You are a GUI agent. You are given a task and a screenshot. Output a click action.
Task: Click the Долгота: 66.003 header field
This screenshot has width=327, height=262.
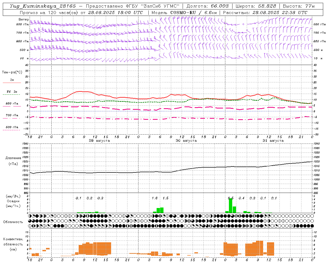[207, 6]
